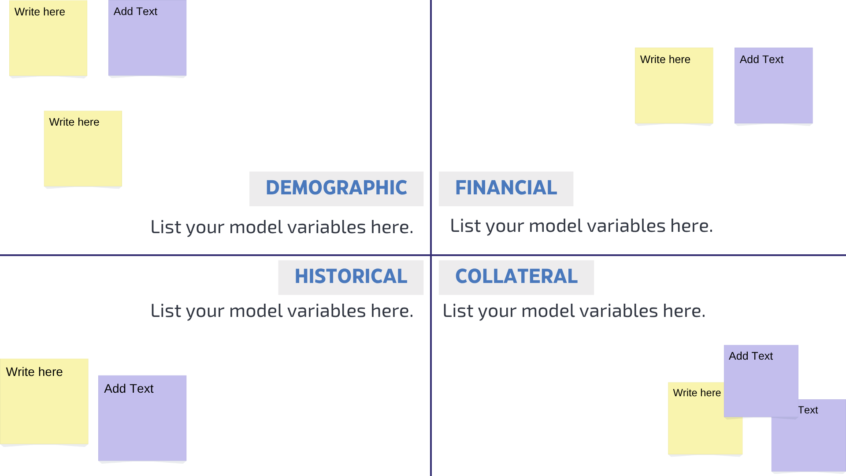Click the purple Add Text note in Historical
Viewport: 846px width, 476px height.
tap(142, 418)
